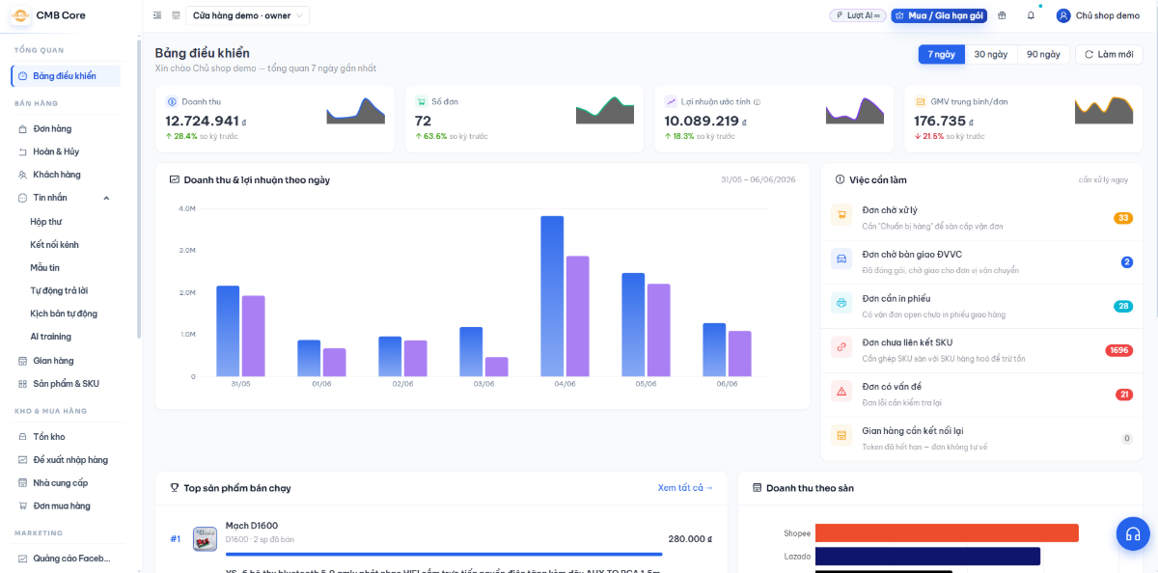This screenshot has width=1158, height=573.
Task: Click the info icon next to Lợi nhuận ước tính
Action: point(757,102)
